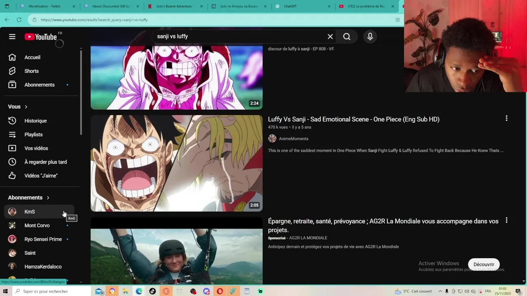This screenshot has height=296, width=527.
Task: Open the Windows Start menu
Action: pyautogui.click(x=5, y=291)
